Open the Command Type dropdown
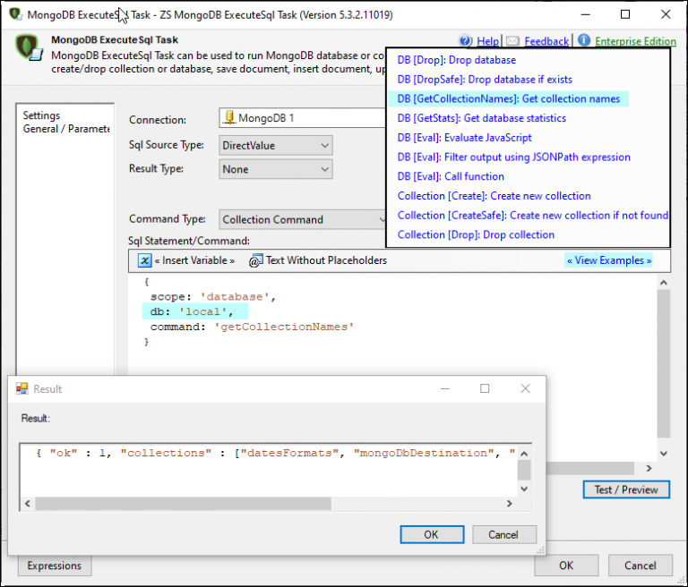 tap(303, 219)
